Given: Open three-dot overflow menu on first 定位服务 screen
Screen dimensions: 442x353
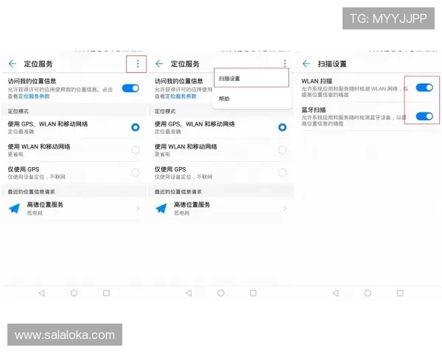Looking at the screenshot, I should point(138,64).
